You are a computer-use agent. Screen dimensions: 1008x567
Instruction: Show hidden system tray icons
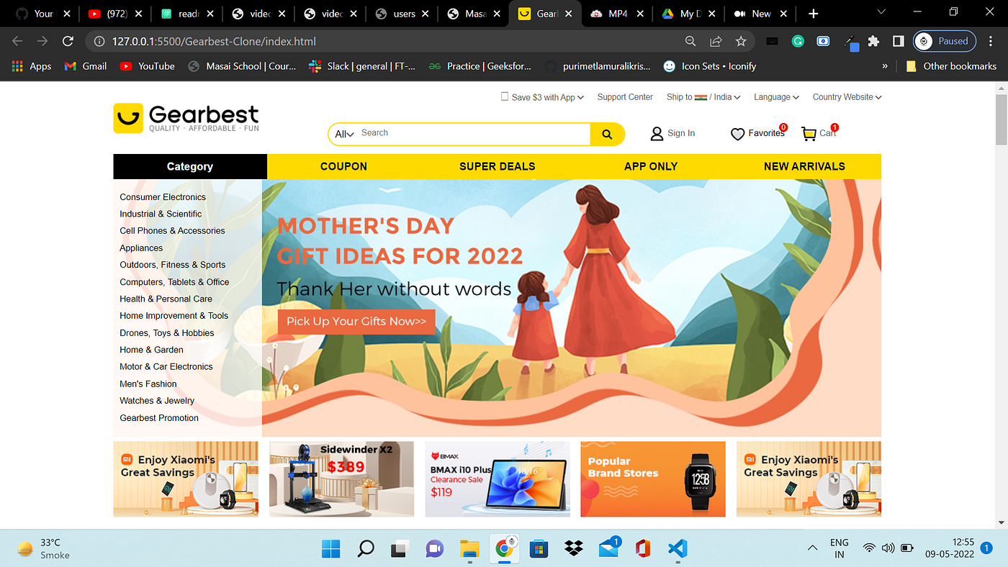[812, 548]
